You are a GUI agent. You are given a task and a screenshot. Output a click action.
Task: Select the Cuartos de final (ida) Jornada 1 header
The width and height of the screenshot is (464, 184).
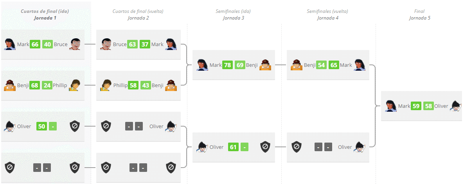click(x=45, y=14)
